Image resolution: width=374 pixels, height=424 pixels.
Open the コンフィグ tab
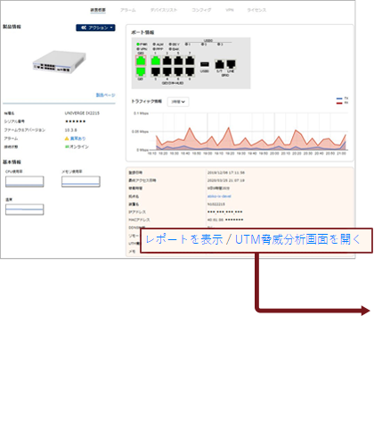[201, 10]
